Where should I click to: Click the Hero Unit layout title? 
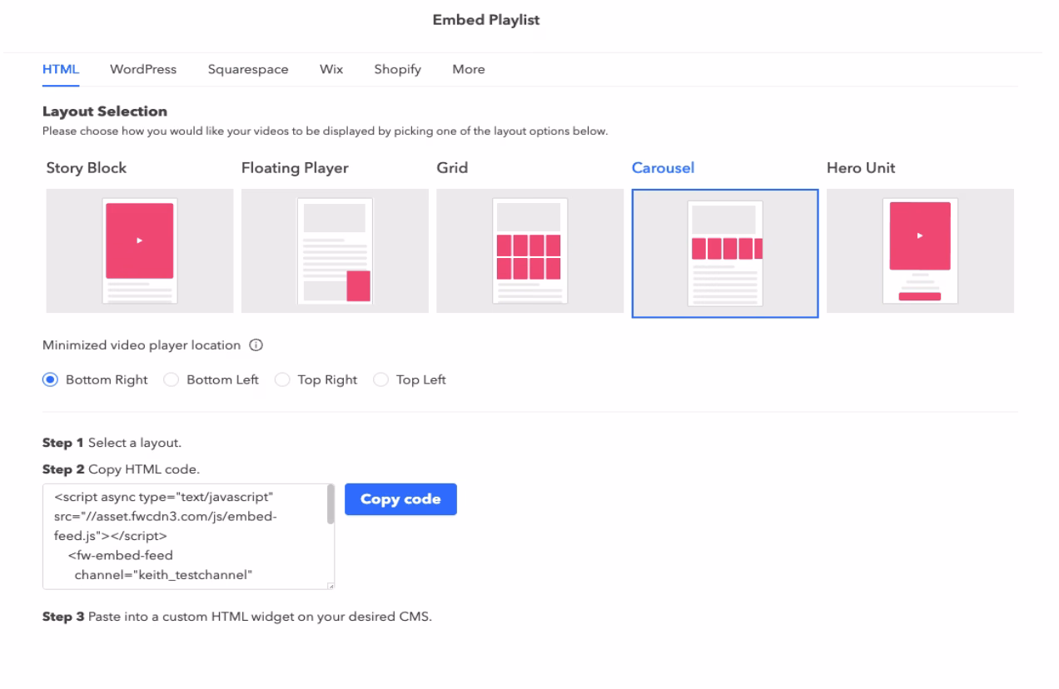coord(861,168)
